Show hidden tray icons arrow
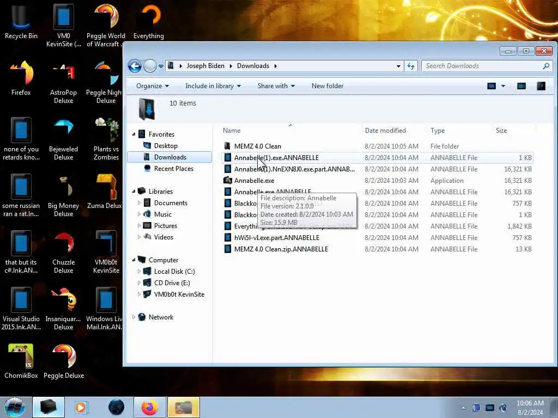558x418 pixels. tap(463, 408)
